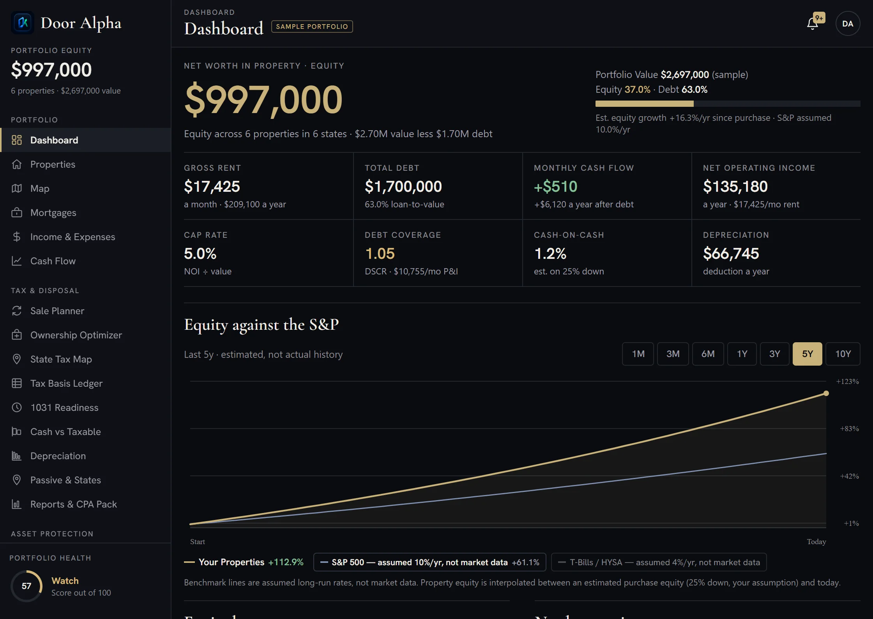The image size is (873, 619).
Task: Click the Your Properties legend entry
Action: point(244,562)
